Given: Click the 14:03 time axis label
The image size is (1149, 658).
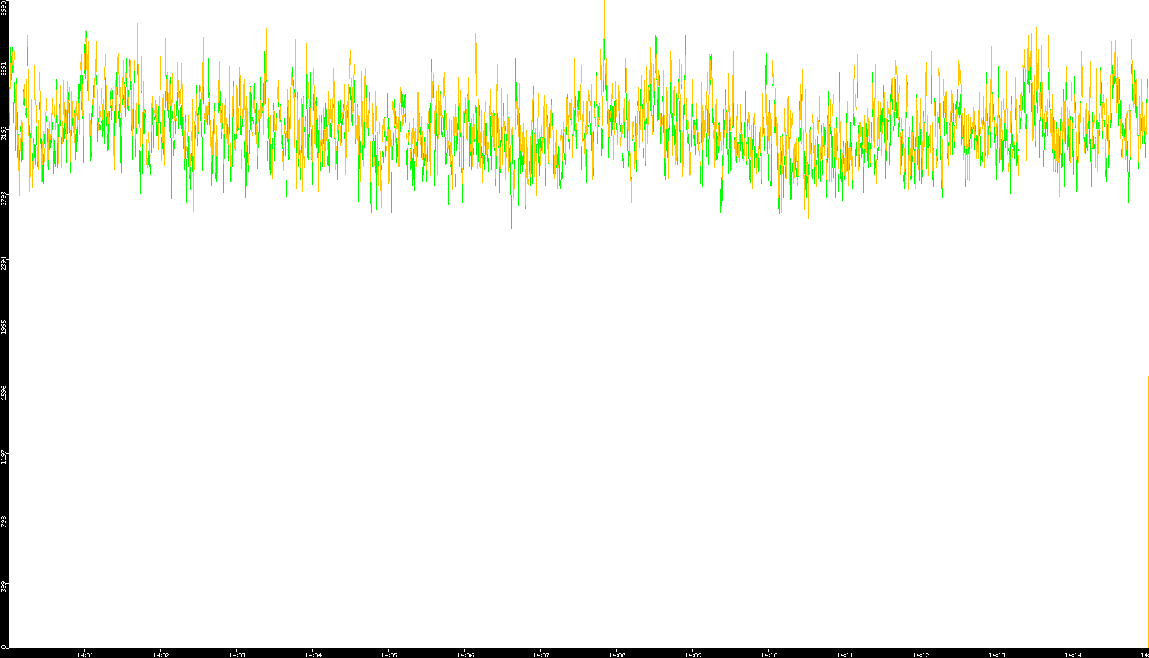Looking at the screenshot, I should [x=237, y=654].
